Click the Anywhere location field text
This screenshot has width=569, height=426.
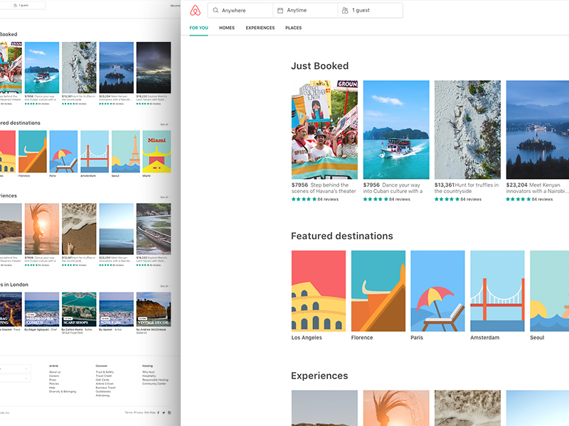click(234, 11)
